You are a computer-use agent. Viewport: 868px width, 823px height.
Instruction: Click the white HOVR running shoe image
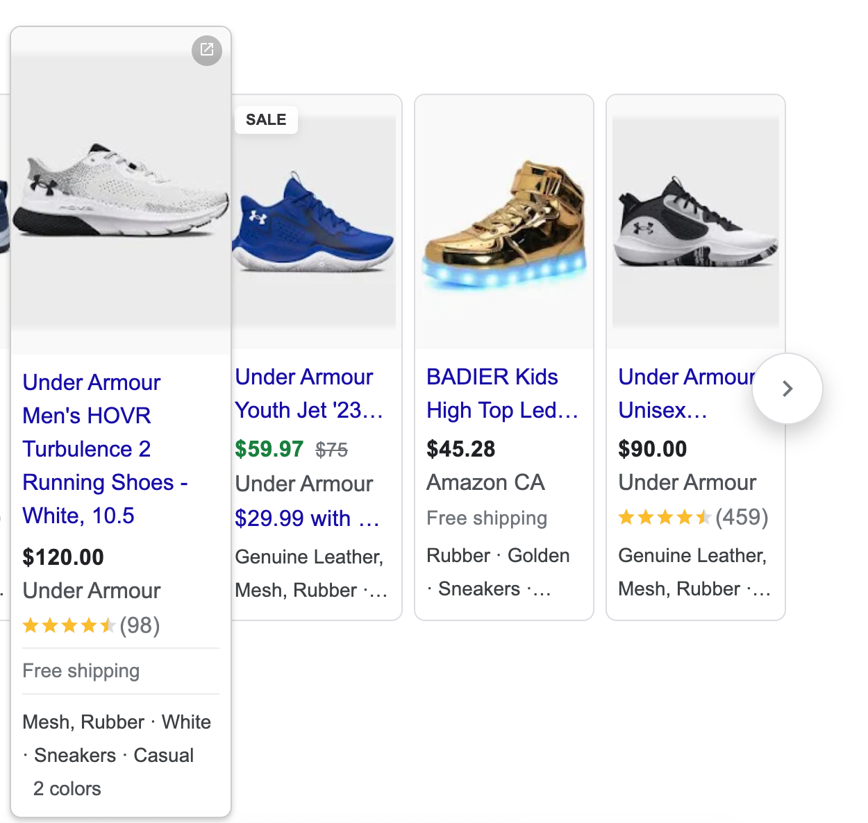pyautogui.click(x=120, y=201)
